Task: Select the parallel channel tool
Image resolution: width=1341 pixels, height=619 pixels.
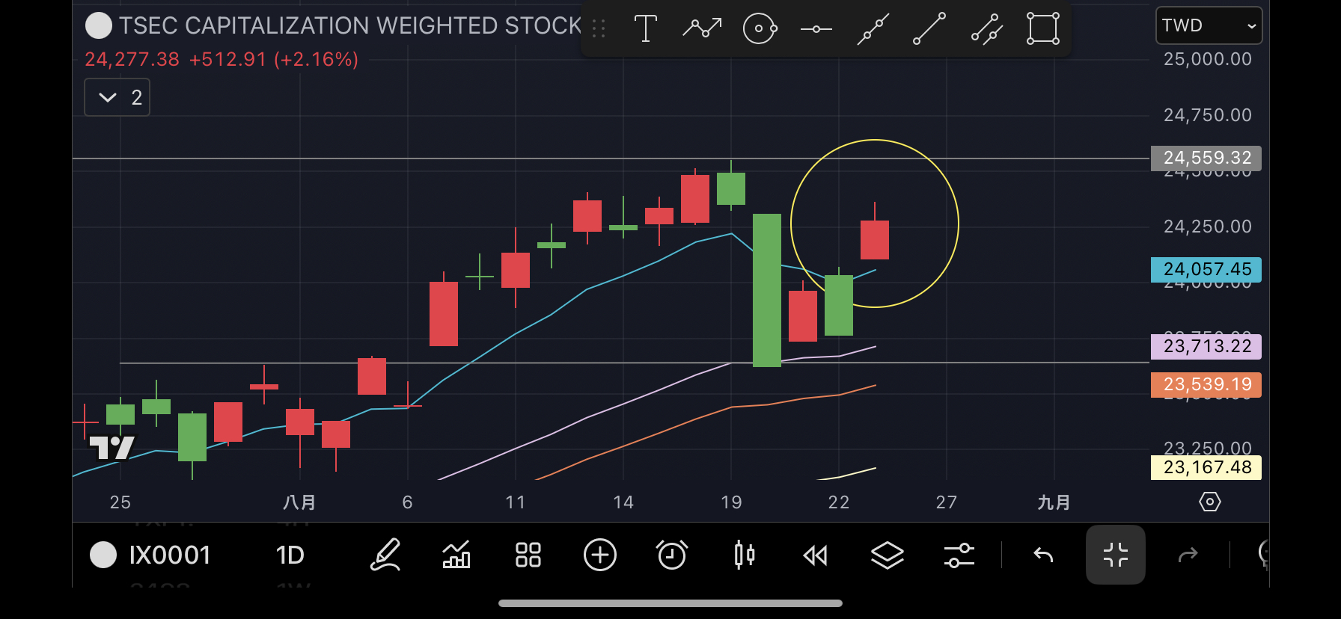Action: (x=986, y=29)
